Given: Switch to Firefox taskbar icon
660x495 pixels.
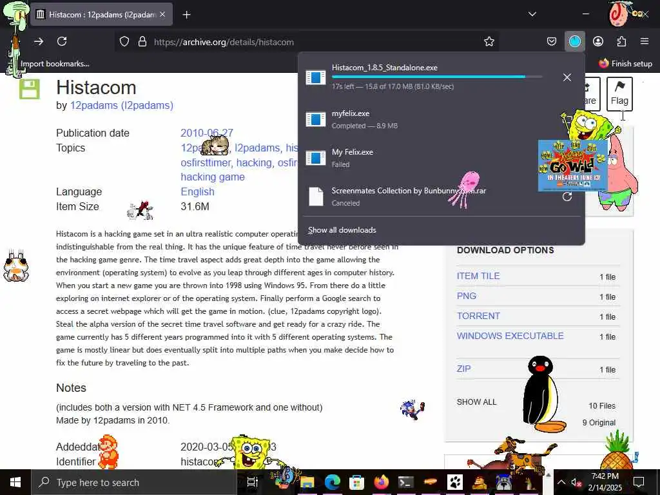Looking at the screenshot, I should [382, 482].
